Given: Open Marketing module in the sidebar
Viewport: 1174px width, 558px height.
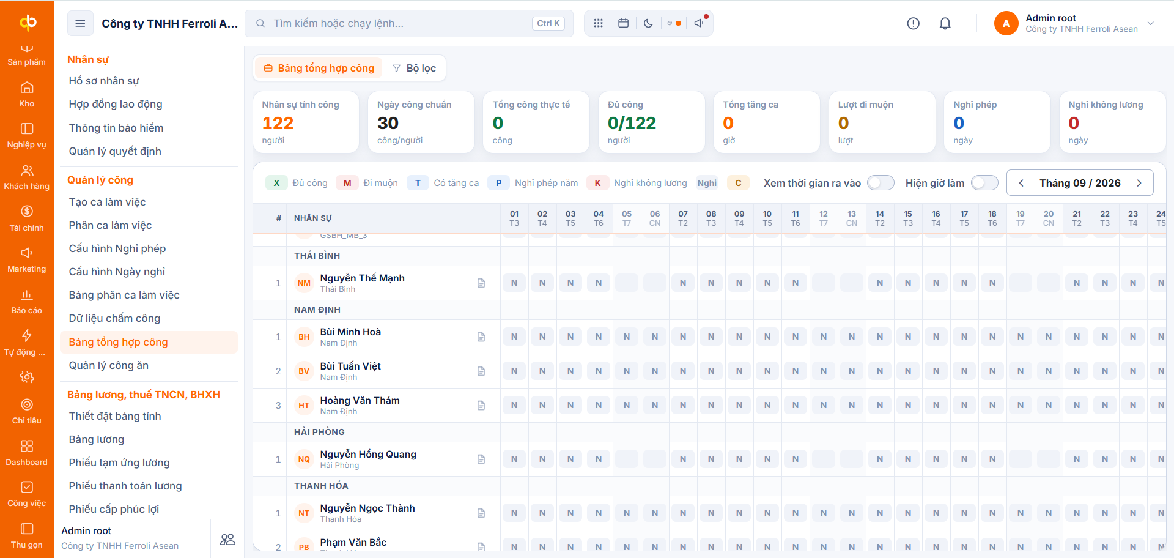Looking at the screenshot, I should 27,259.
